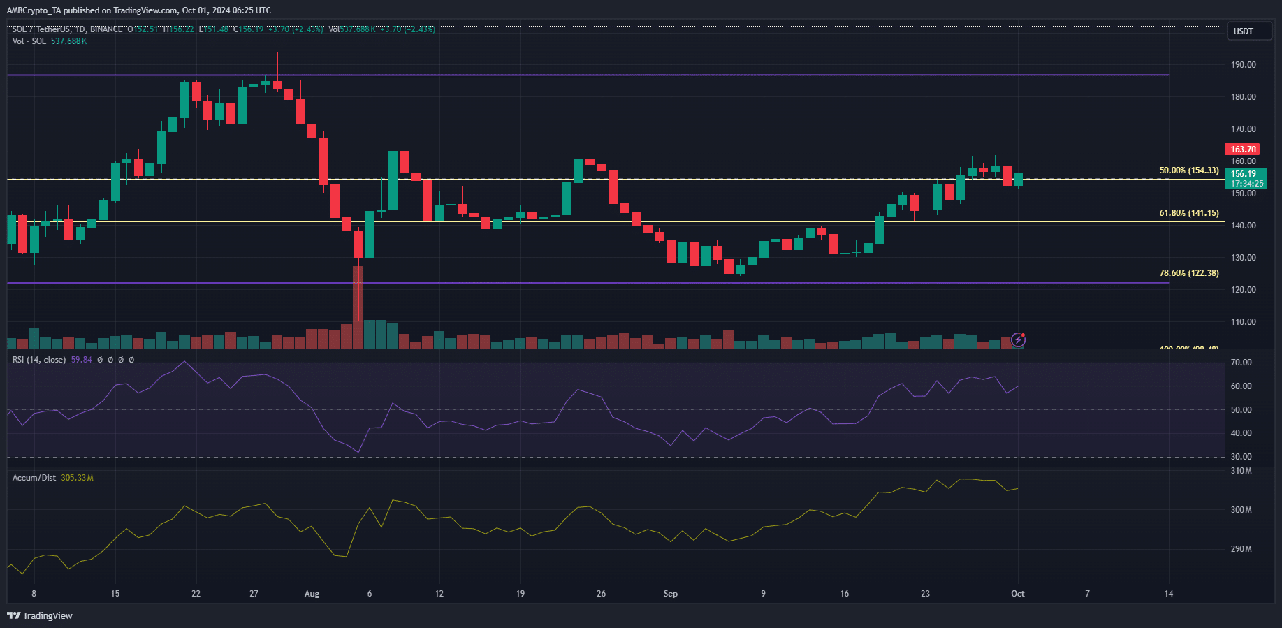1282x628 pixels.
Task: Click the Aug label on time axis
Action: pyautogui.click(x=312, y=594)
